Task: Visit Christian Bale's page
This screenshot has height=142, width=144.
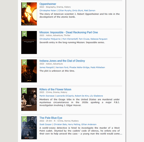Action: pyautogui.click(x=60, y=124)
